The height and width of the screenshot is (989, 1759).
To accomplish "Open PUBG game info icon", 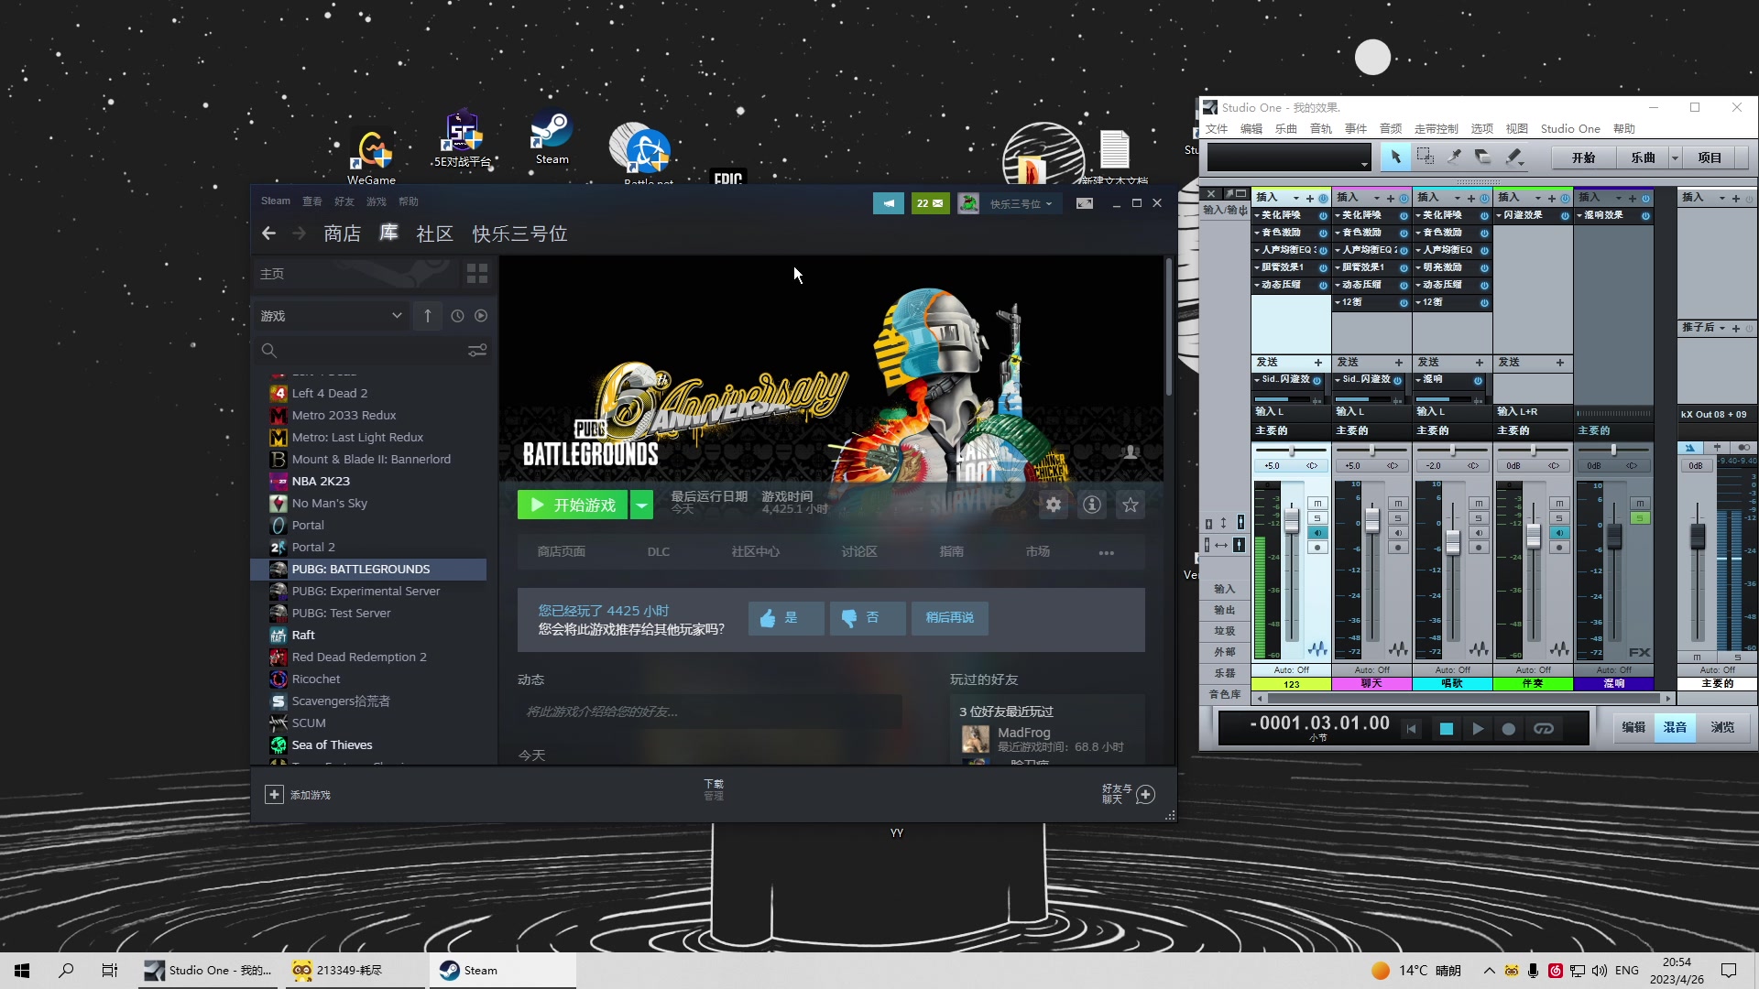I will [1092, 505].
